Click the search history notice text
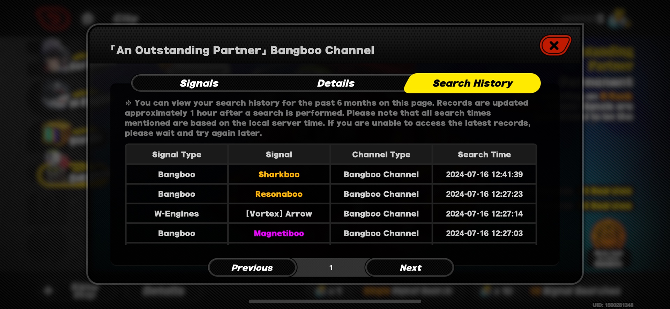This screenshot has height=309, width=670. (327, 118)
